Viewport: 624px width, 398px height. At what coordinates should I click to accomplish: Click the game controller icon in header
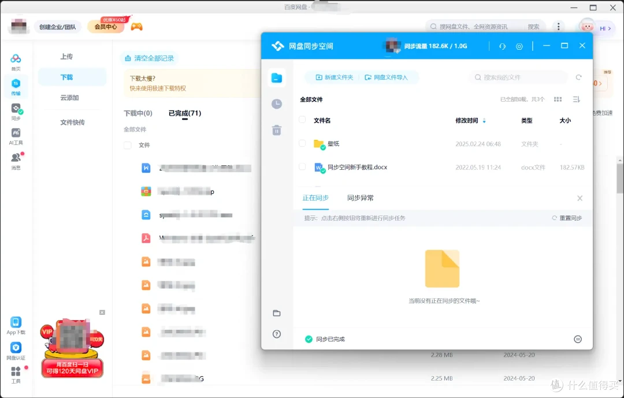coord(136,27)
